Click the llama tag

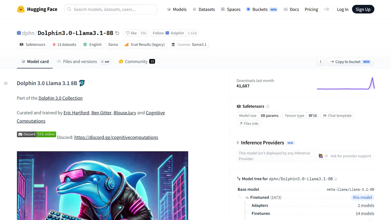tap(113, 44)
